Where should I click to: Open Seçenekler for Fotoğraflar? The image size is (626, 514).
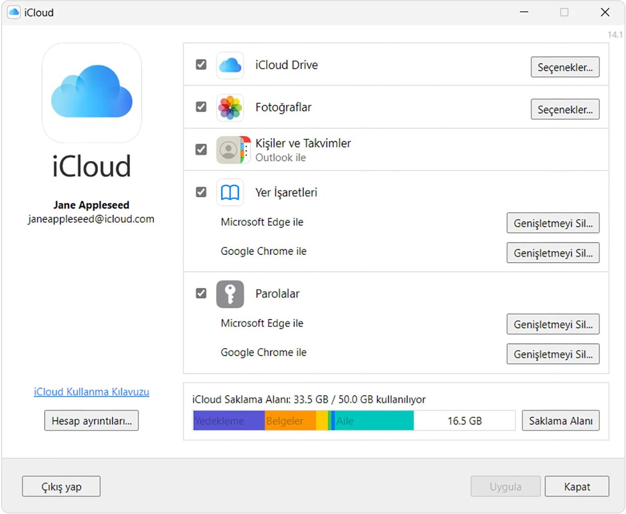click(x=565, y=109)
